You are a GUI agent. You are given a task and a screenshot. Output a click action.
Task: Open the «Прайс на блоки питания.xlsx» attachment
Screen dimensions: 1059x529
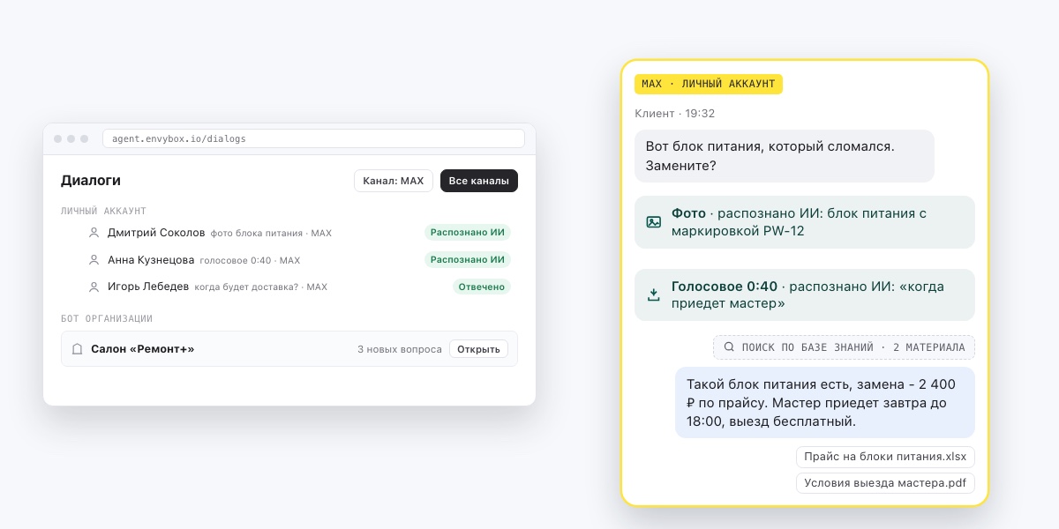point(885,457)
